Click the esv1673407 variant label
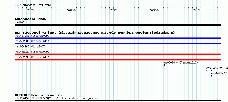Screen dimensions: 228x102 point(219,73)
